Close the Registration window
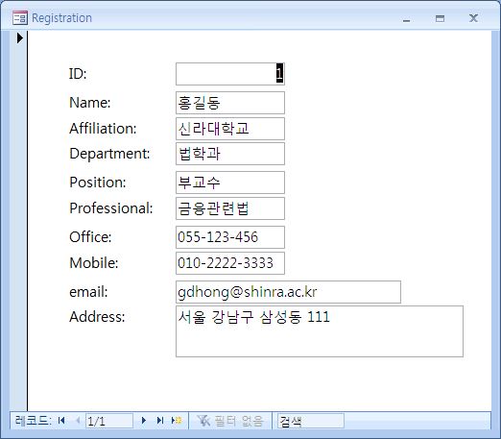This screenshot has height=439, width=501. pyautogui.click(x=473, y=18)
